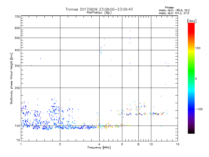The image size is (209, 157).
Task: Click the x-axis tick label '10'
Action: coord(151,144)
